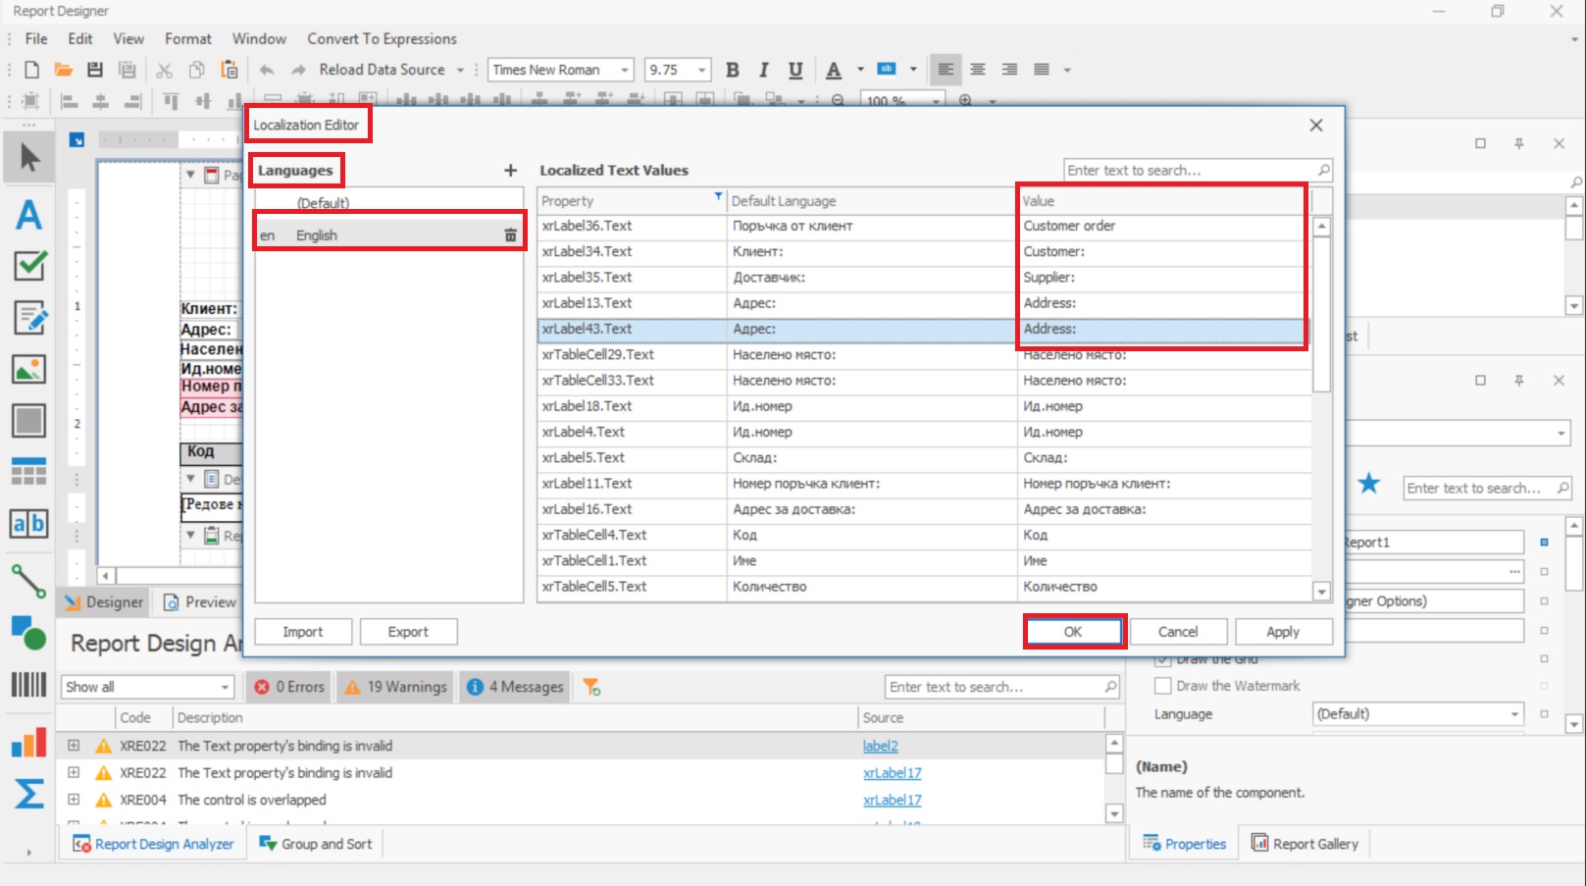The image size is (1586, 886).
Task: Select the English language row
Action: click(389, 235)
